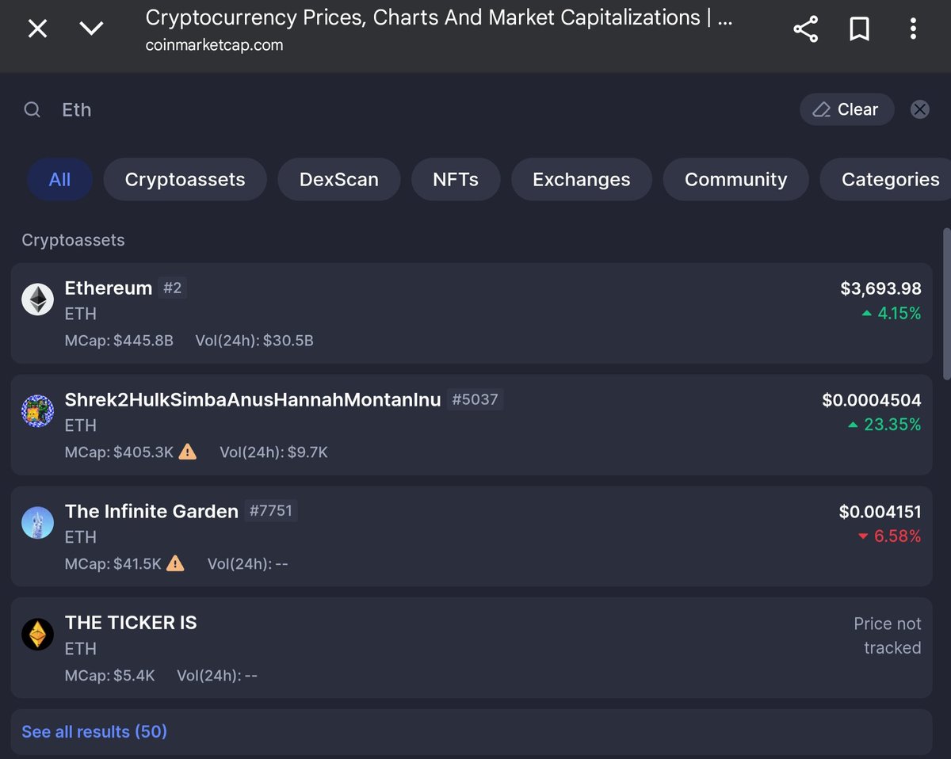Click the #7751 rank badge
Image resolution: width=951 pixels, height=759 pixels.
(x=271, y=511)
